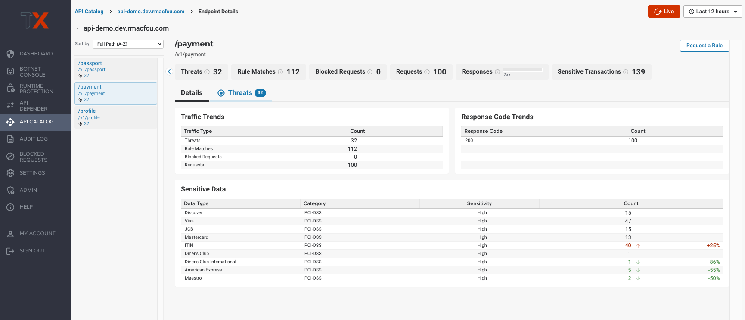The height and width of the screenshot is (320, 745).
Task: Open Blocked Requests icon in sidebar
Action: 10,157
